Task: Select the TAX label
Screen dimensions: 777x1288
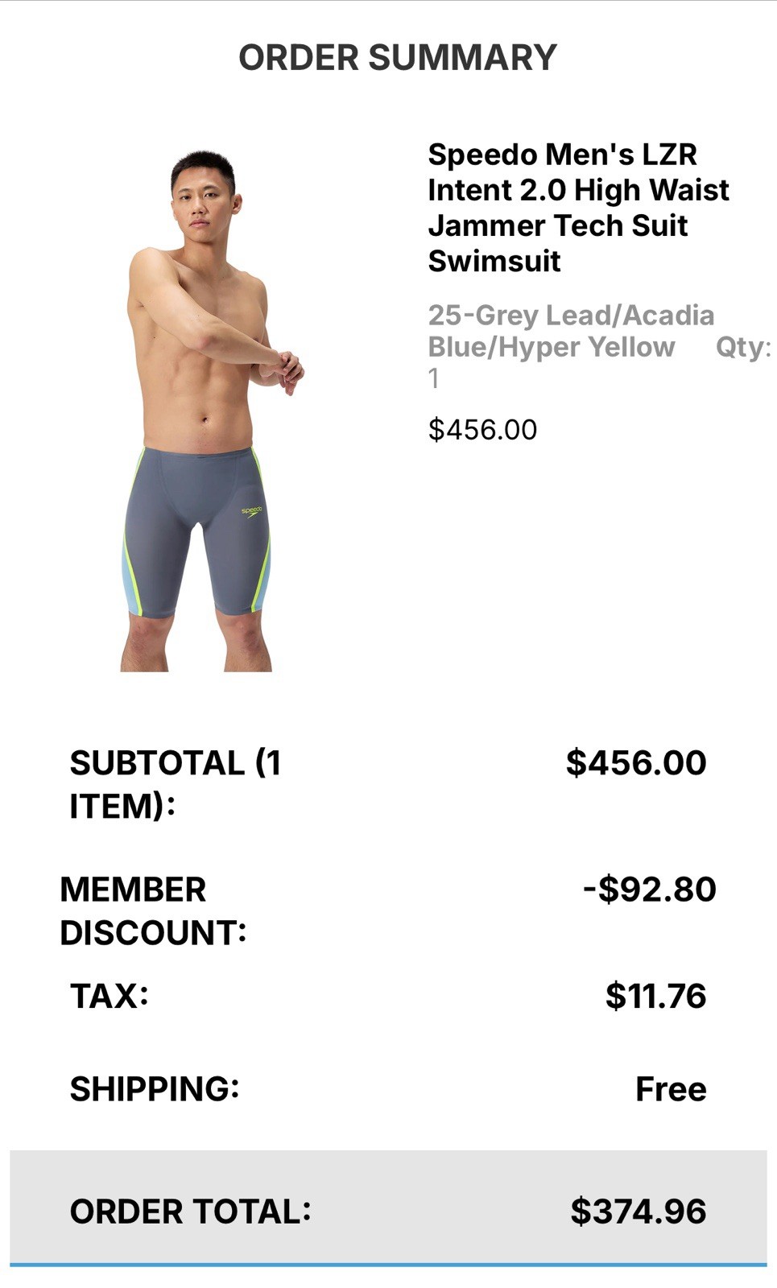Action: coord(110,996)
